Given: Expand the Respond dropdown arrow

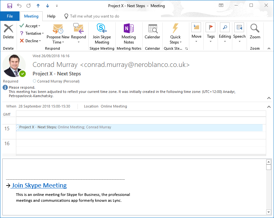Looking at the screenshot, I should tap(79, 42).
